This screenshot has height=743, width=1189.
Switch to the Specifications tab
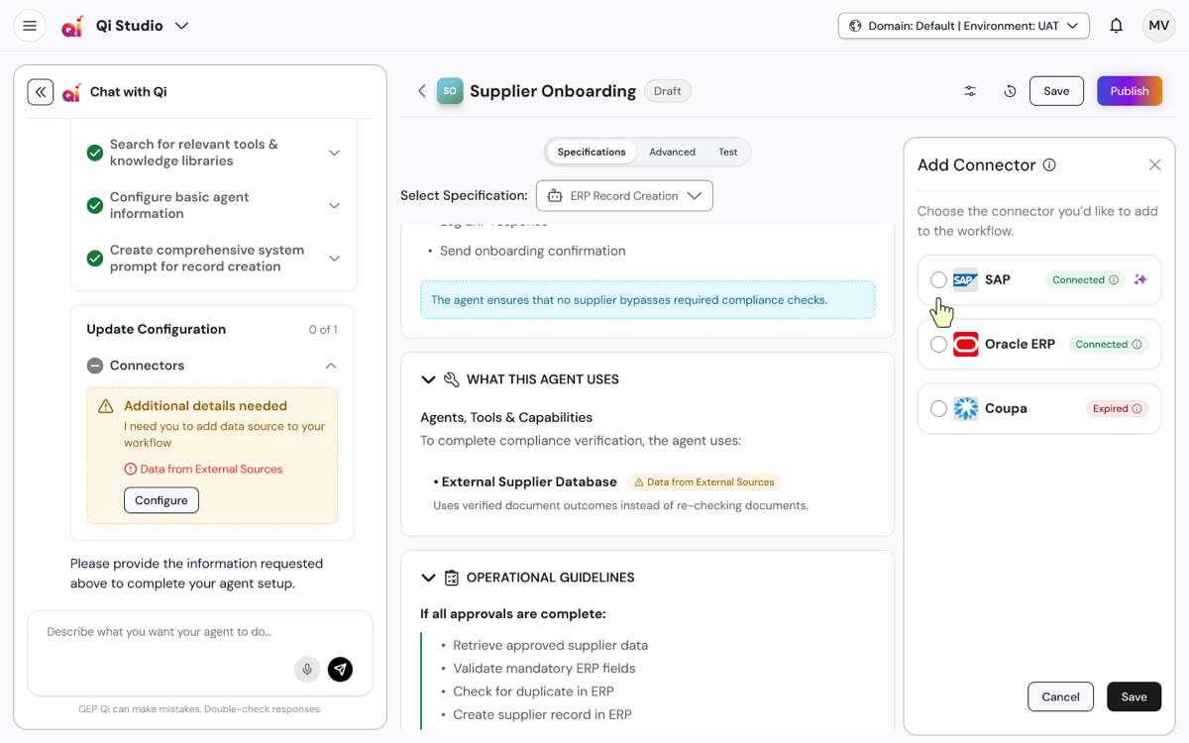coord(592,152)
